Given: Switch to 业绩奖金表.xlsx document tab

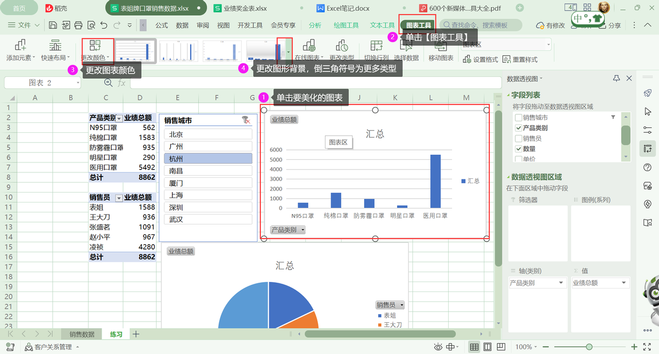Looking at the screenshot, I should point(245,8).
